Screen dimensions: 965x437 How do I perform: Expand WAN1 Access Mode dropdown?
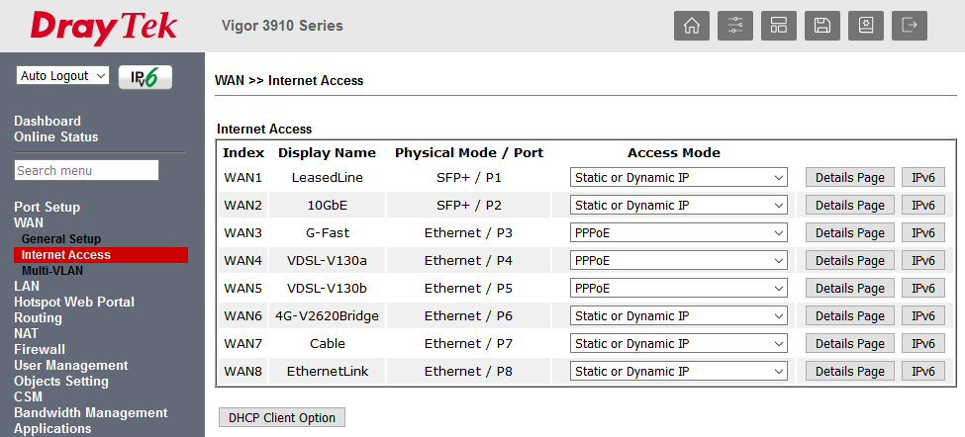678,178
